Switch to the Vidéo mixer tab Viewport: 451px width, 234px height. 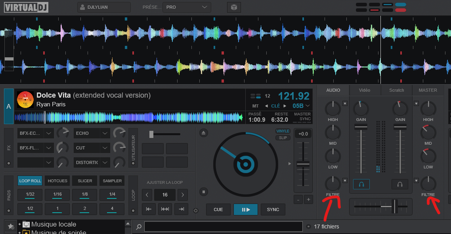point(365,91)
